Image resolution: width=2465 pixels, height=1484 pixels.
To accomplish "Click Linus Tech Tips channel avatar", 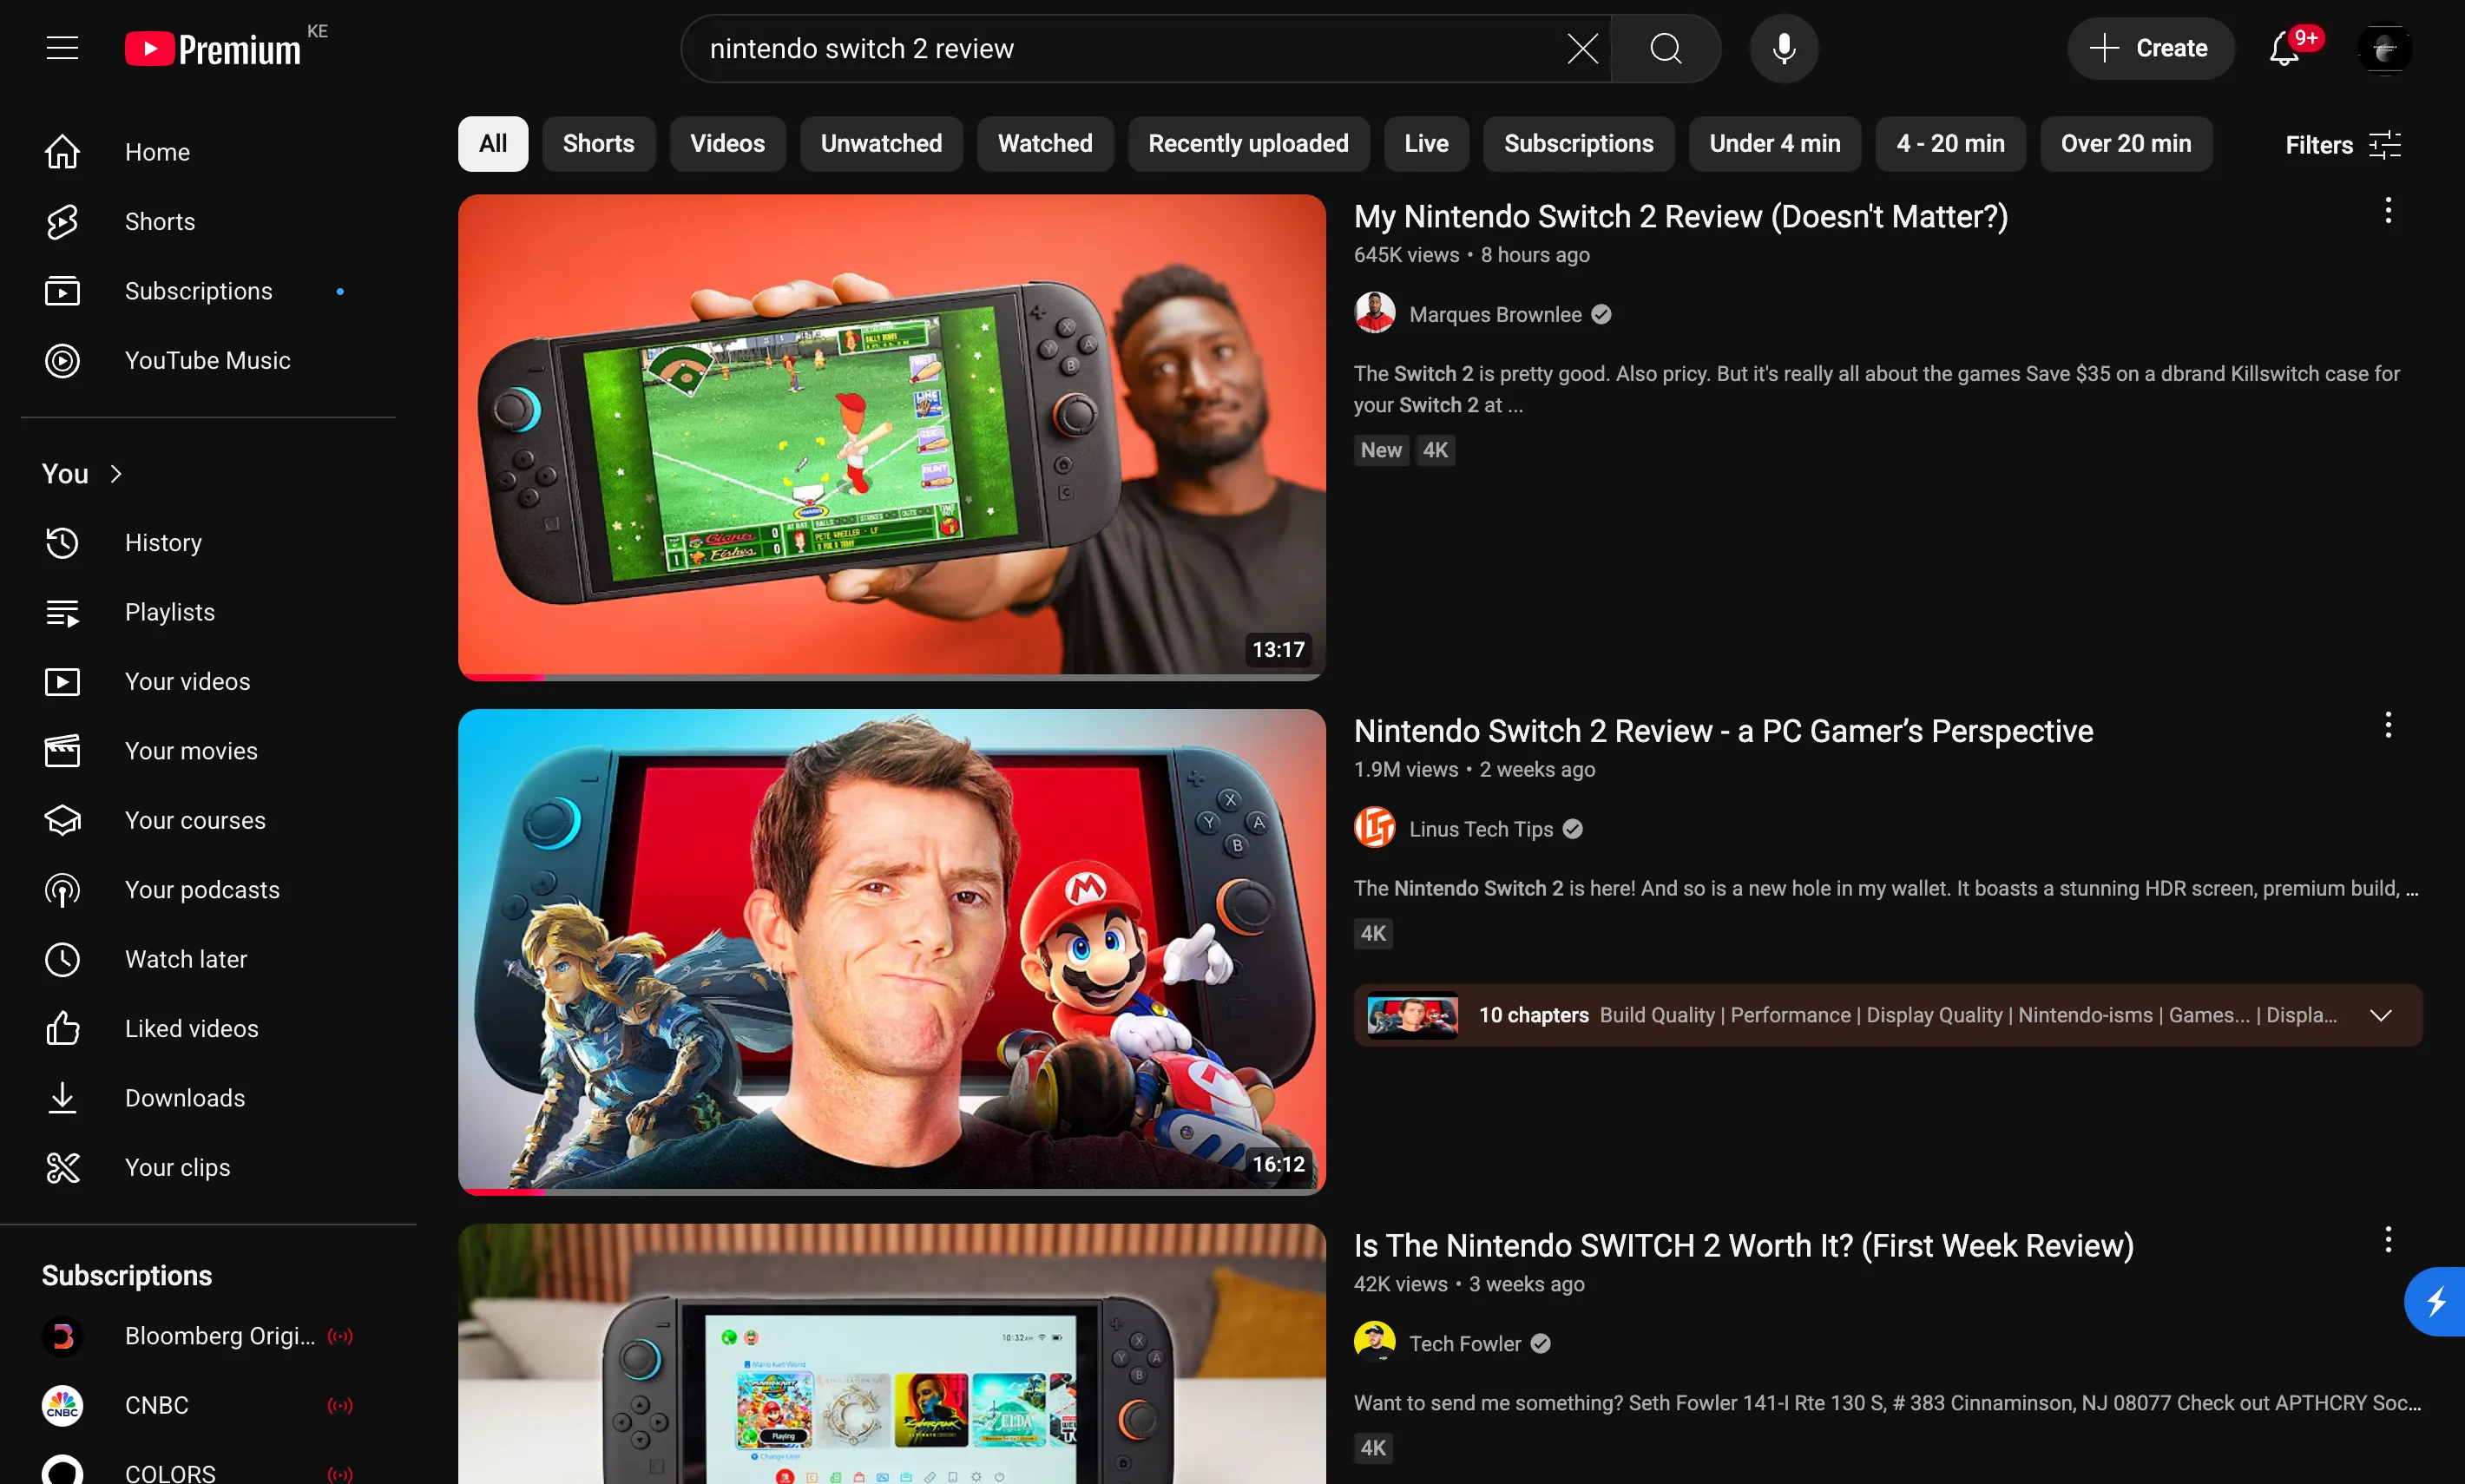I will click(1375, 828).
